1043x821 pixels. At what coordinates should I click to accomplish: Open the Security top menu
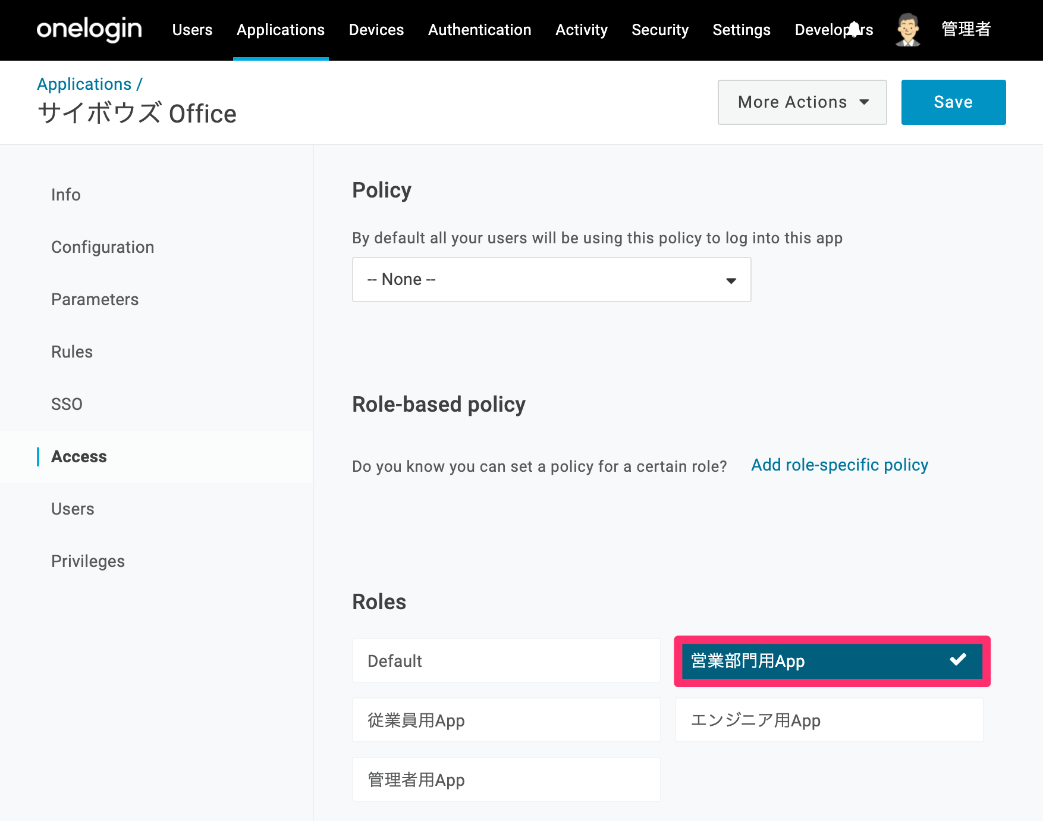(x=660, y=30)
